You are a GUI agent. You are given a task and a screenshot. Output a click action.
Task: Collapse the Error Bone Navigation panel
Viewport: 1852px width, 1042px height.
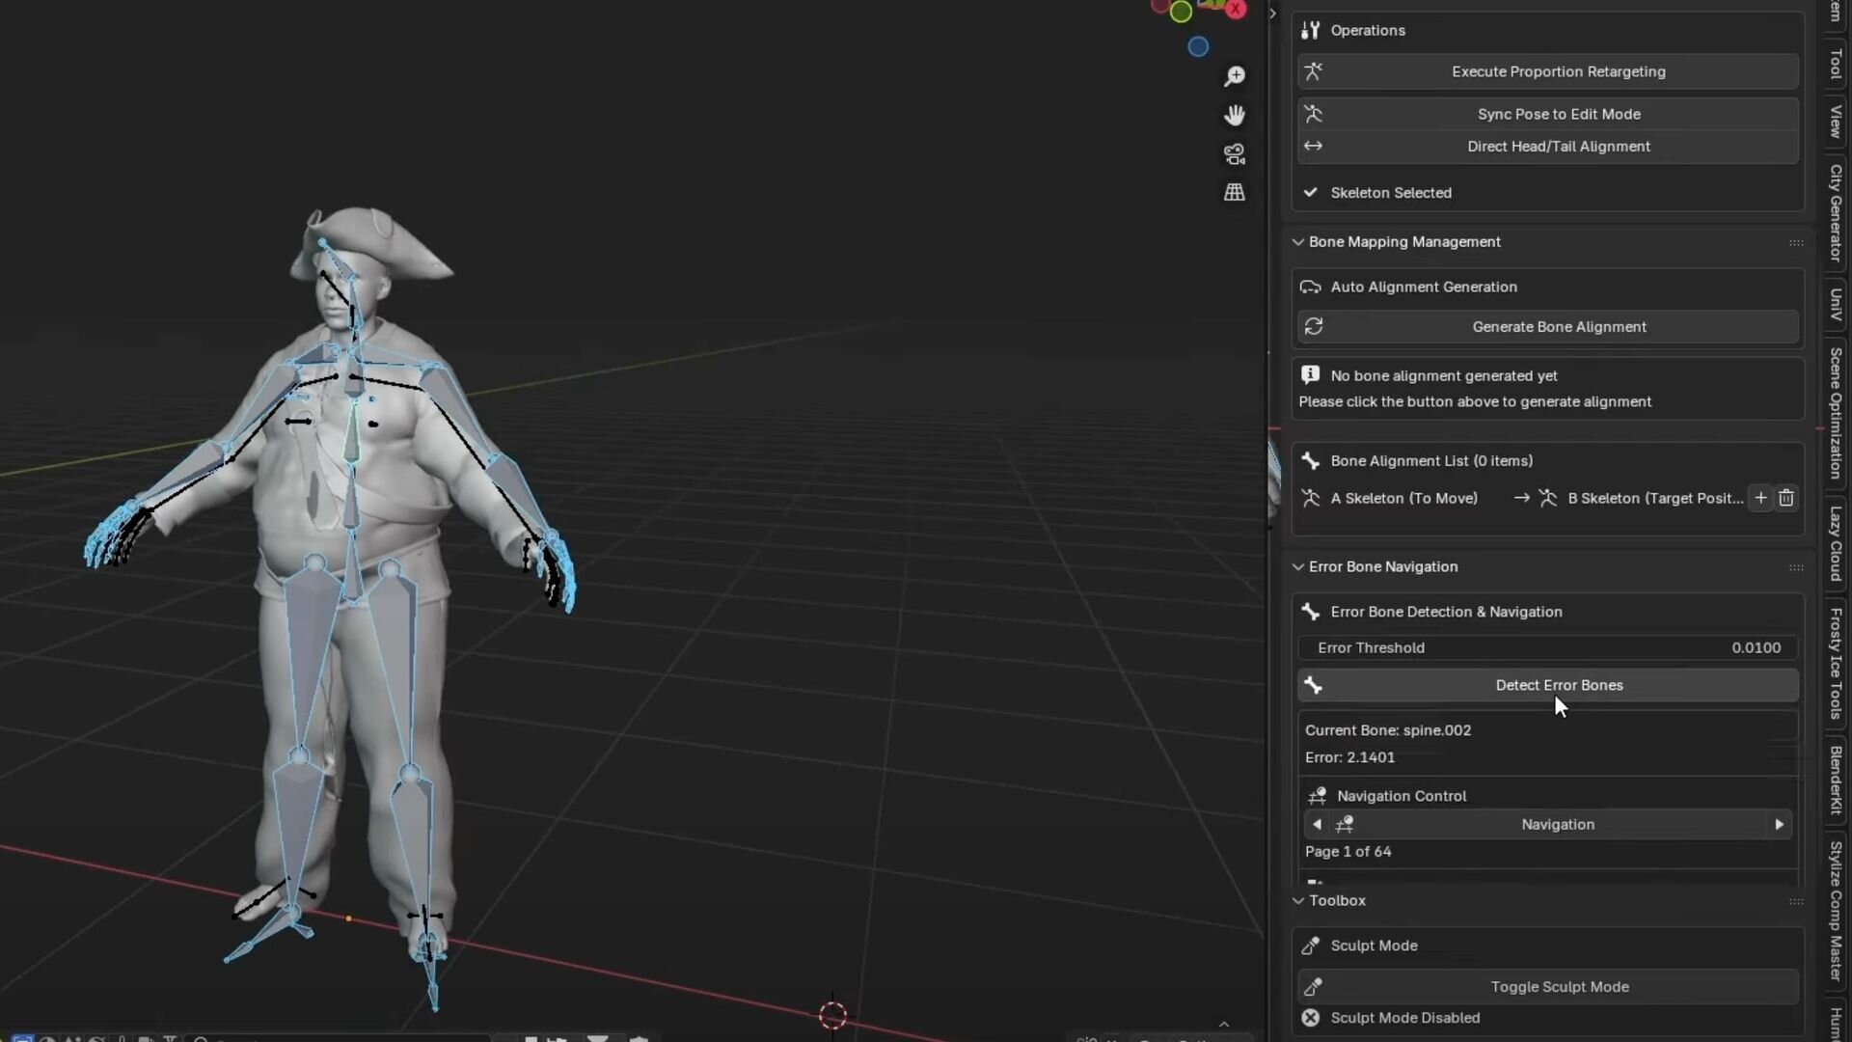(1298, 567)
